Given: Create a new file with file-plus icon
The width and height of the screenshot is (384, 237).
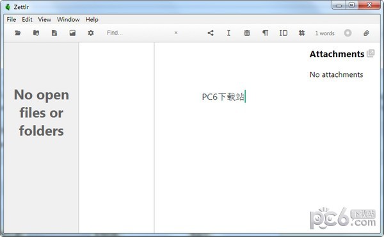Looking at the screenshot, I should coord(54,33).
